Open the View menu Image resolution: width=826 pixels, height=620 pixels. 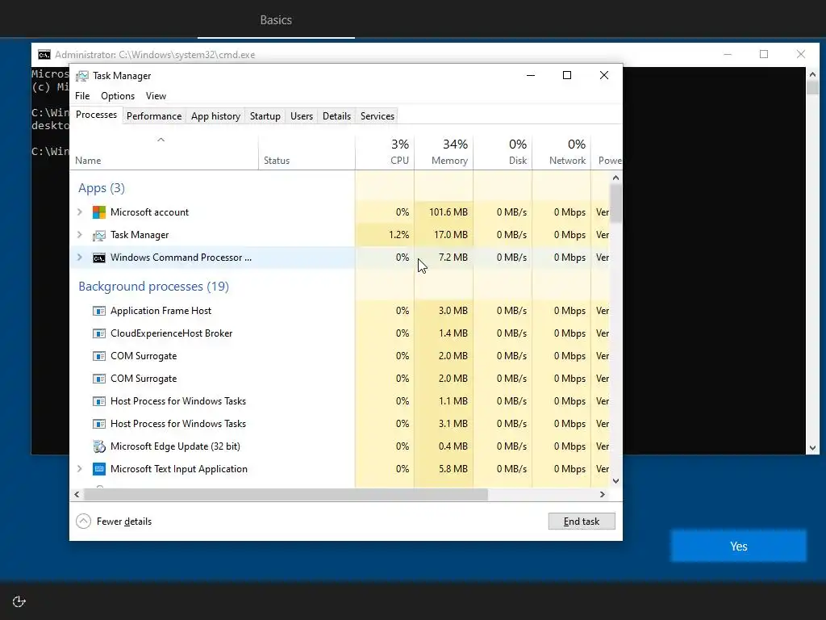[x=156, y=96]
